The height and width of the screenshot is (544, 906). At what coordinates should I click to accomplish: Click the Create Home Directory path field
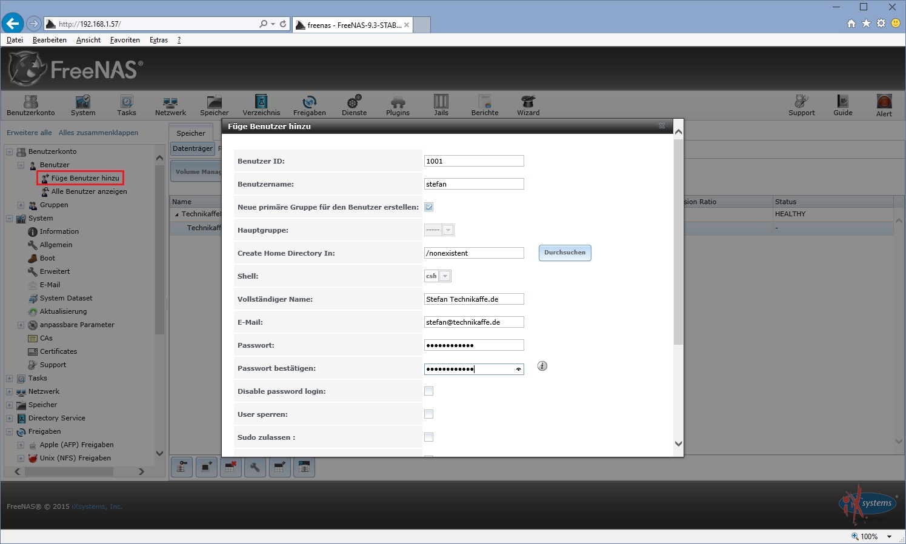[474, 253]
